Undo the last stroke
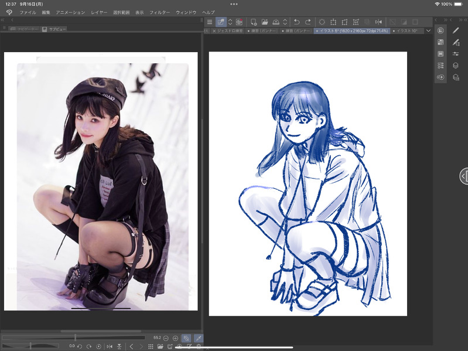 coord(297,22)
